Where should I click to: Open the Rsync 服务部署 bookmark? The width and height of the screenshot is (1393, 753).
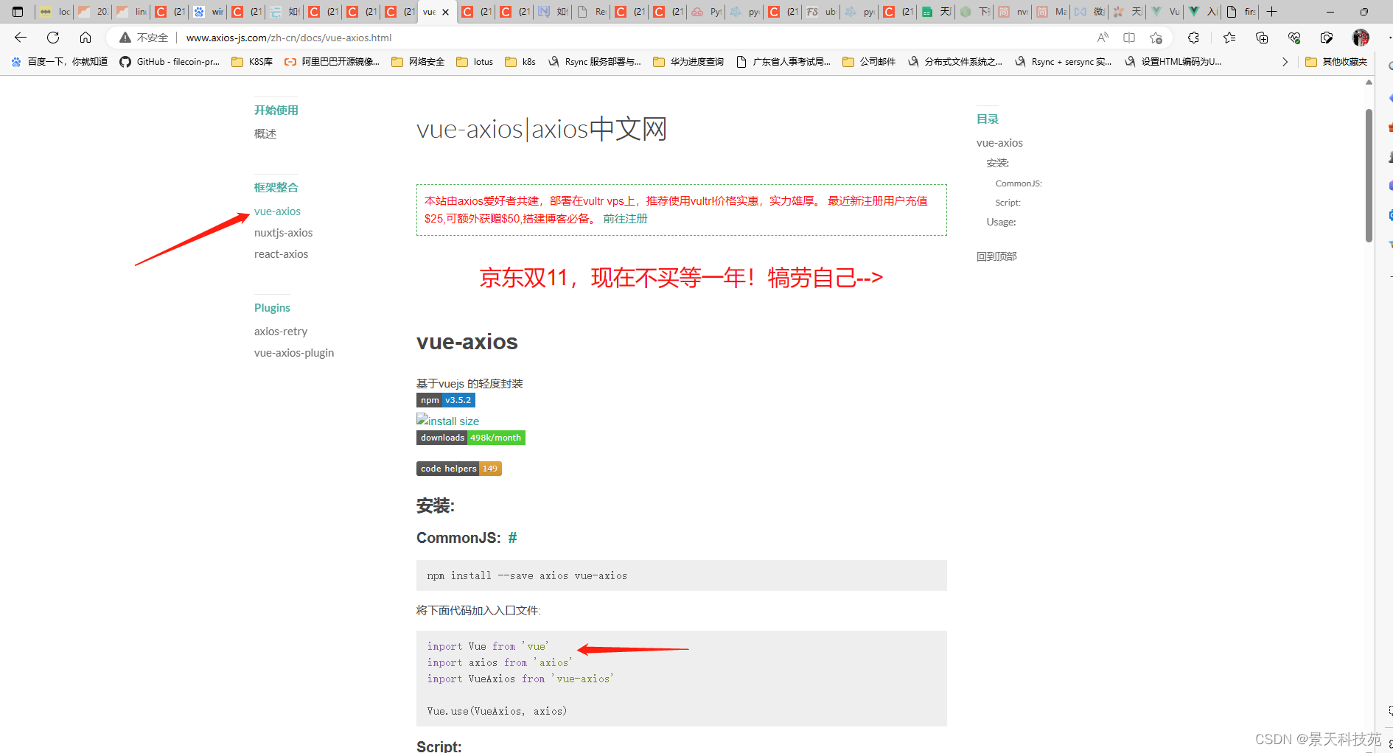(594, 62)
